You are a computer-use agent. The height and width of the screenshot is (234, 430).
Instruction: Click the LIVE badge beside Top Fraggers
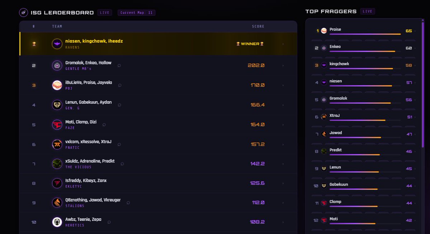click(368, 11)
